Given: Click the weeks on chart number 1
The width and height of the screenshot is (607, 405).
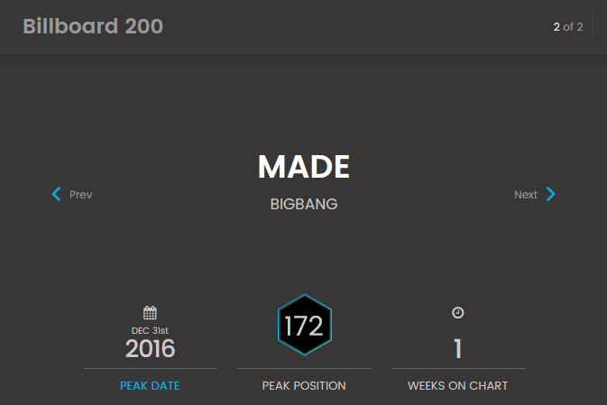Looking at the screenshot, I should [458, 349].
